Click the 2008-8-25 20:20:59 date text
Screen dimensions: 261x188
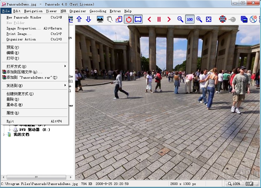[112, 184]
